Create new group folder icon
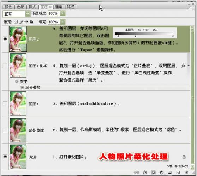Image resolution: width=197 pixels, height=176 pixels. [x=169, y=172]
